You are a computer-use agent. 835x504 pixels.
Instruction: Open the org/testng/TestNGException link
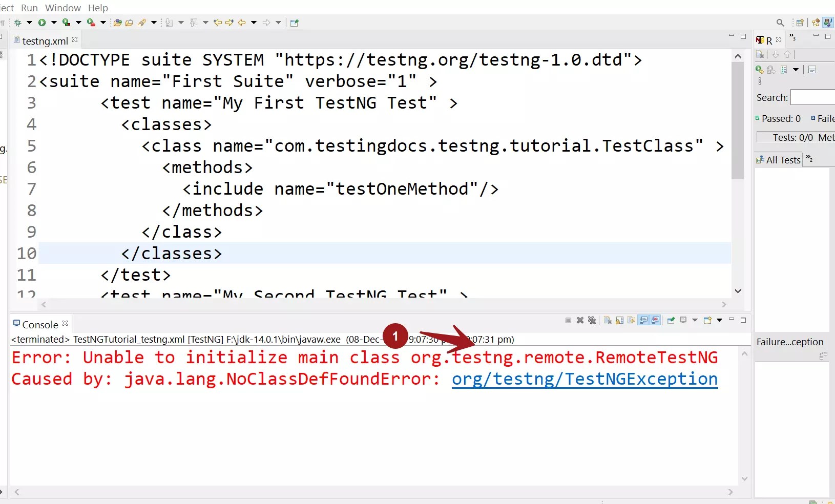coord(584,379)
